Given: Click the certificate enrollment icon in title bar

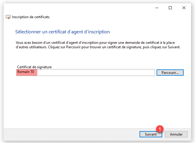Looking at the screenshot, I should (x=8, y=17).
